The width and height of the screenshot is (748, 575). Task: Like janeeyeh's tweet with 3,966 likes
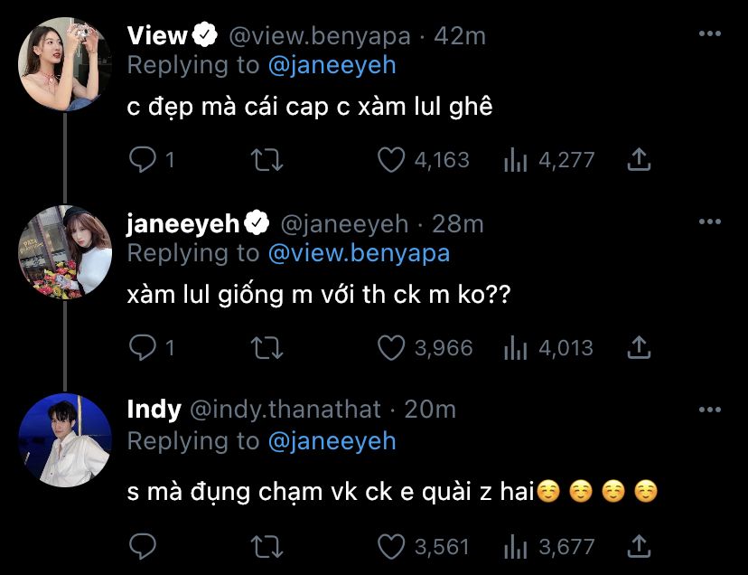pos(391,347)
